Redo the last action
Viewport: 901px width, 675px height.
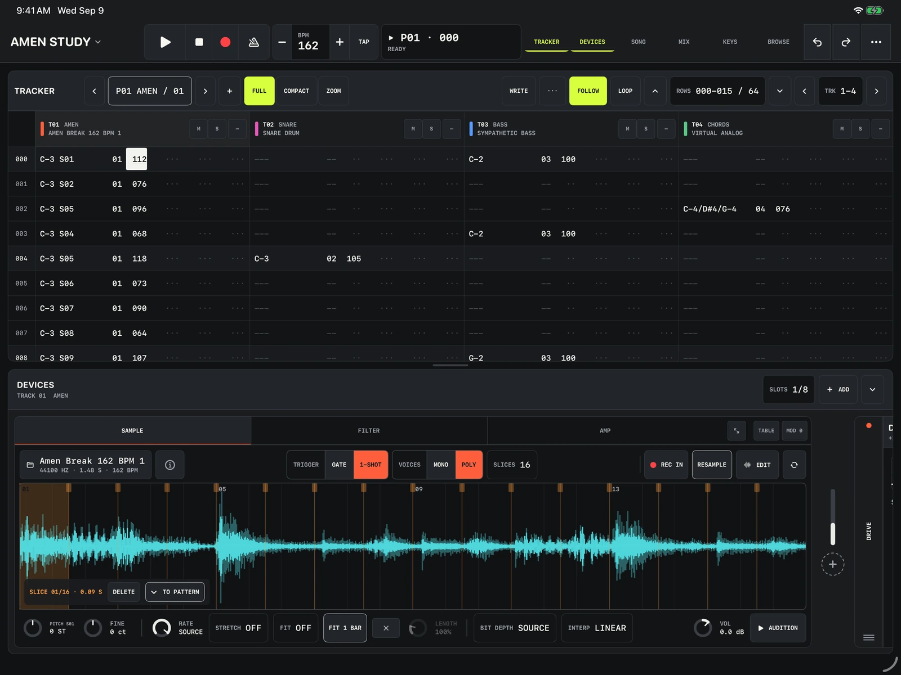(x=846, y=42)
